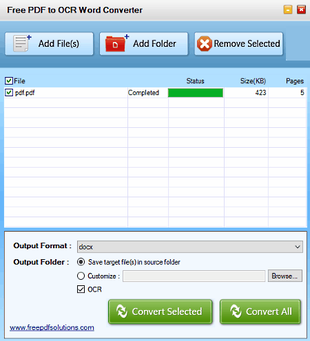The height and width of the screenshot is (341, 310).
Task: Click the red Add Folder icon
Action: coord(117,43)
